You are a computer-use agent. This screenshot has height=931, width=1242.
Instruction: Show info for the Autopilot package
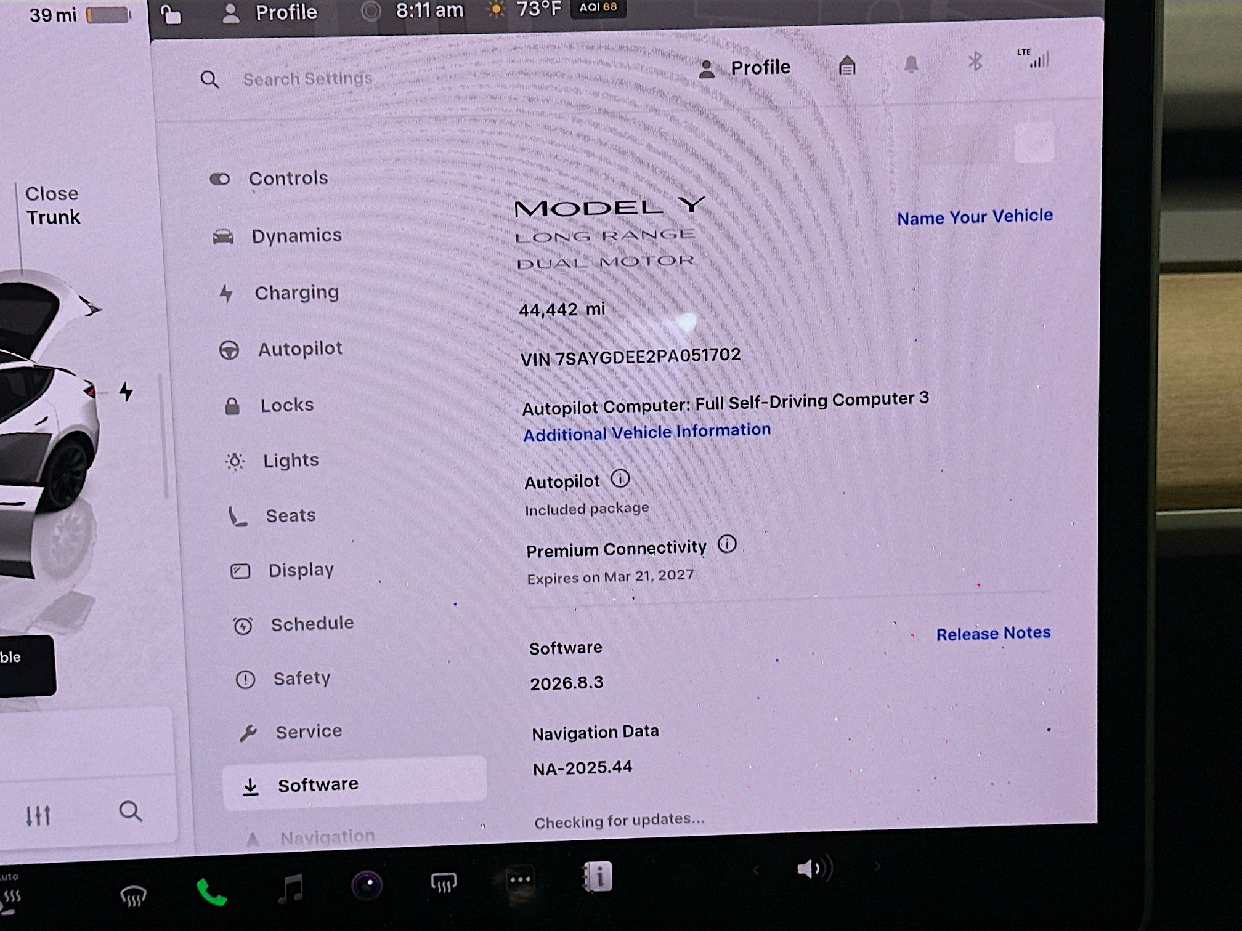coord(620,478)
